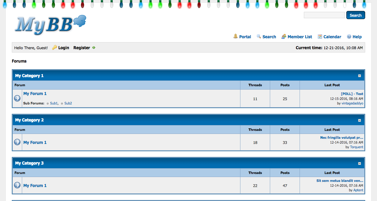Open Nec fringilla volutpat last post
This screenshot has width=377, height=201.
(x=341, y=138)
